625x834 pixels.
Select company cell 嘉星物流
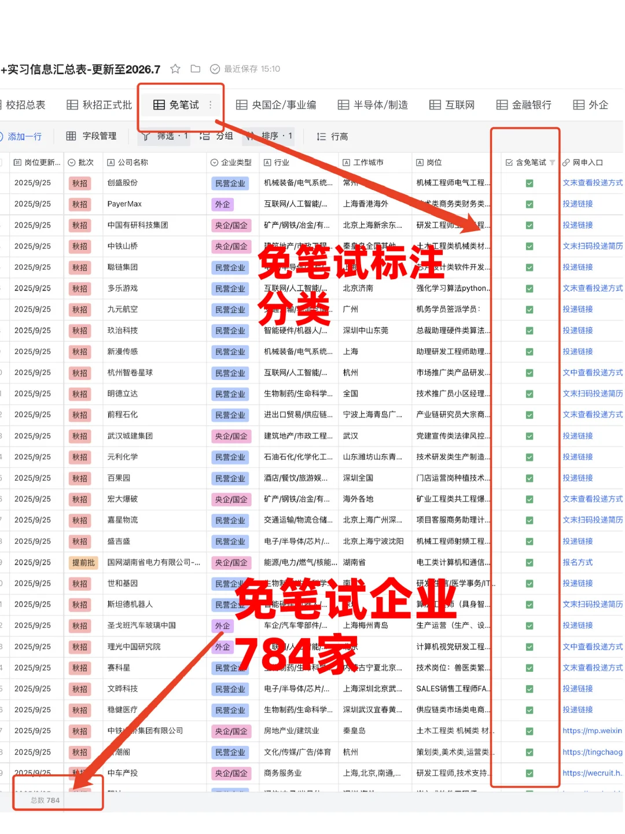coord(155,520)
